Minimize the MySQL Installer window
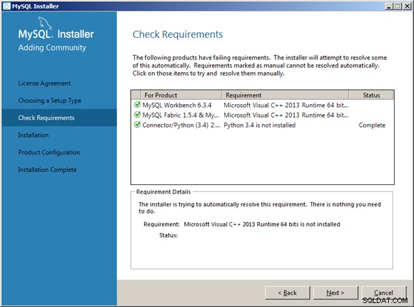414x307 pixels. pos(389,6)
